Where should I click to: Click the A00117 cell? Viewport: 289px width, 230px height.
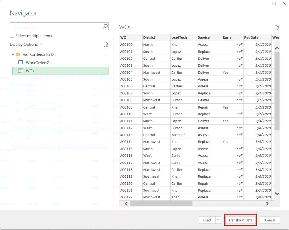(x=131, y=163)
